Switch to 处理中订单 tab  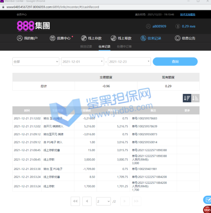tap(124, 47)
